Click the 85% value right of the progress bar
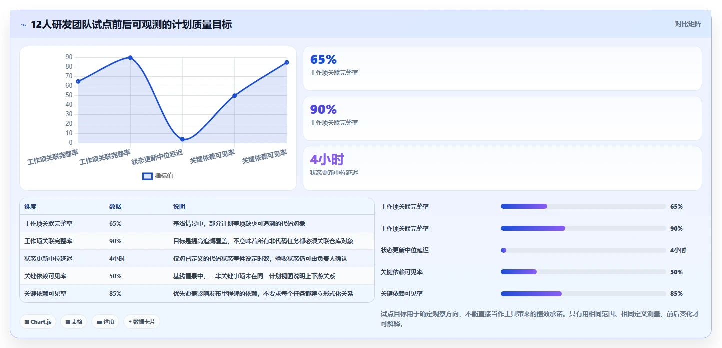722x348 pixels. [676, 294]
